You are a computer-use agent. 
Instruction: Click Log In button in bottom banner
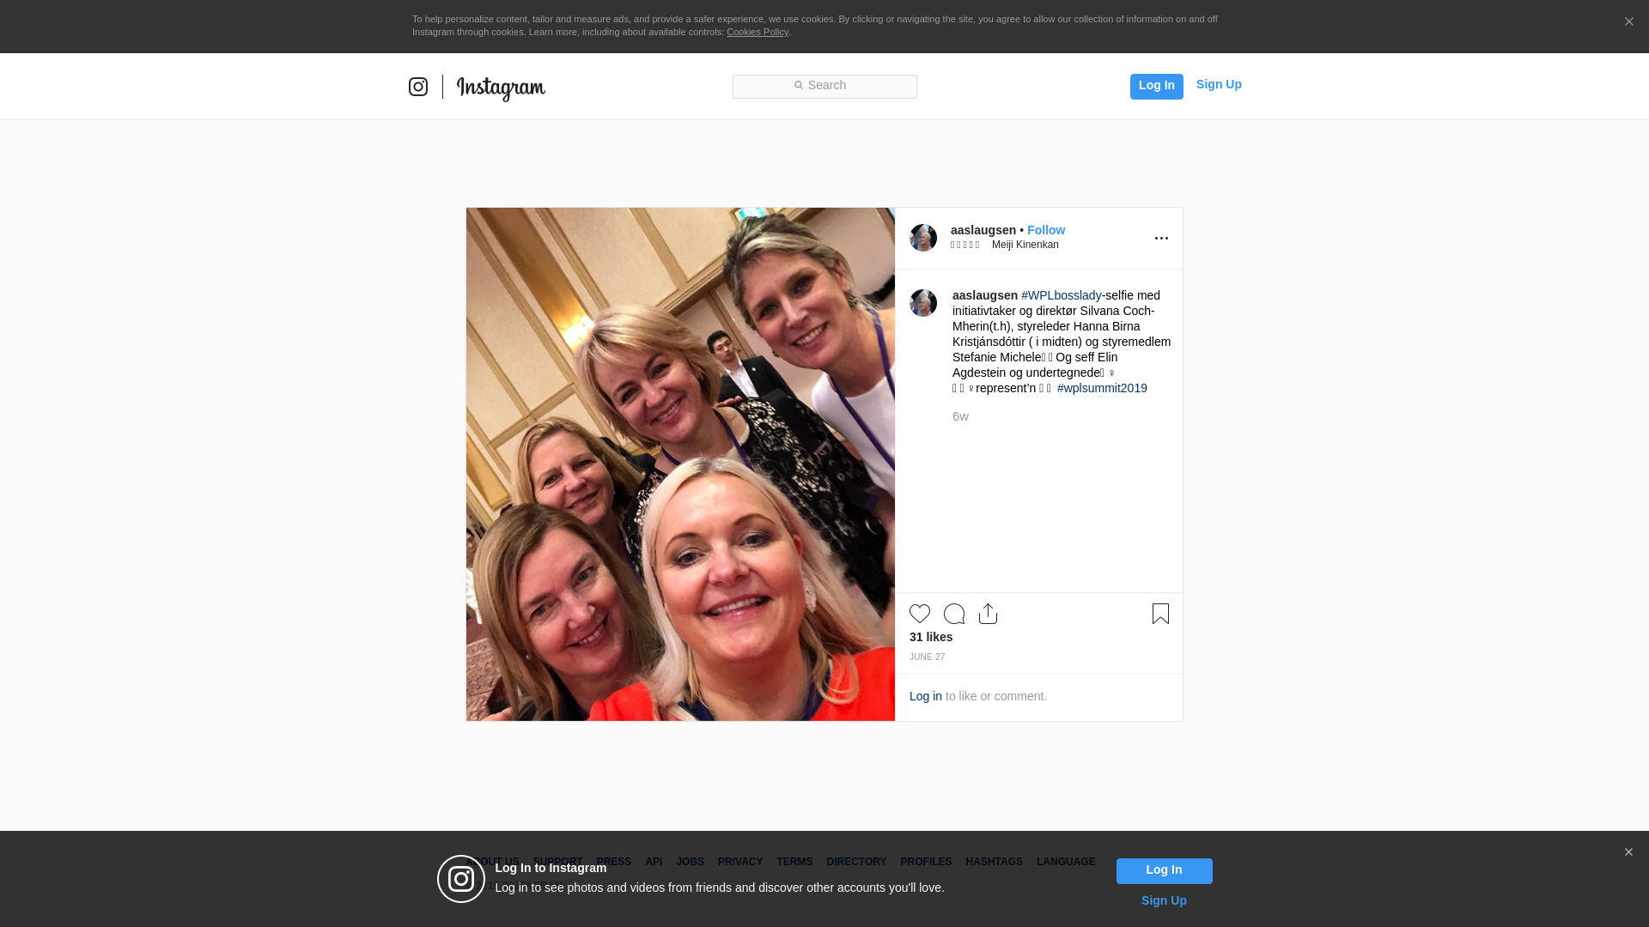(1164, 870)
